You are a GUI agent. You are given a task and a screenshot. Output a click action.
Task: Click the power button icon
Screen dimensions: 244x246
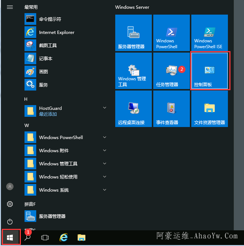pyautogui.click(x=10, y=222)
